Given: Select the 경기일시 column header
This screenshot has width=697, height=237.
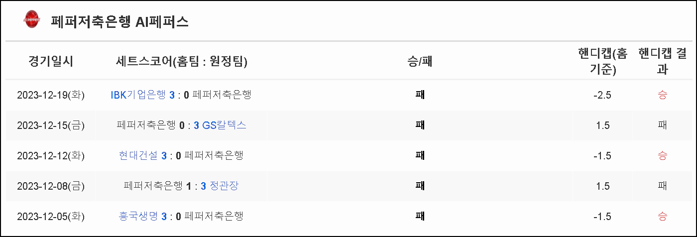Looking at the screenshot, I should pos(51,62).
